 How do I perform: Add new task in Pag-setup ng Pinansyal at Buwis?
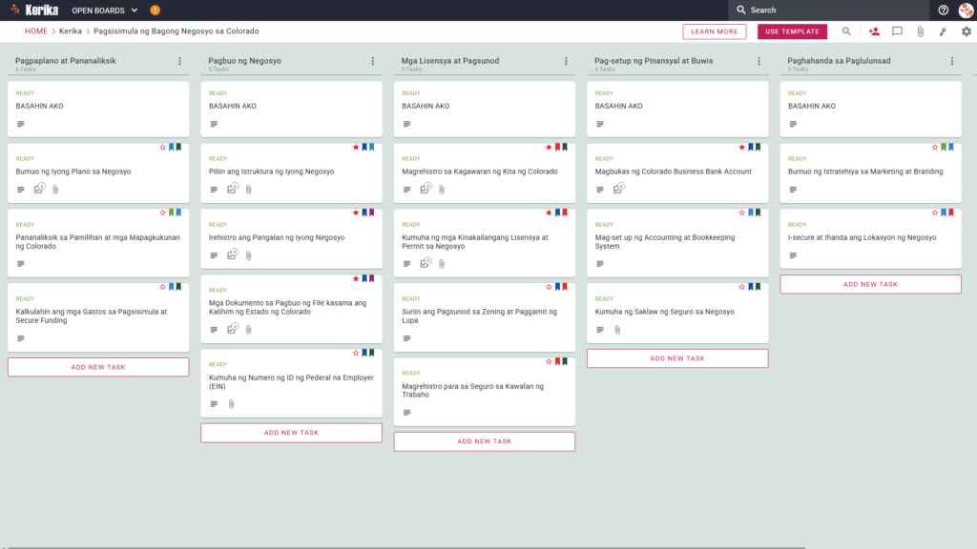tap(677, 358)
